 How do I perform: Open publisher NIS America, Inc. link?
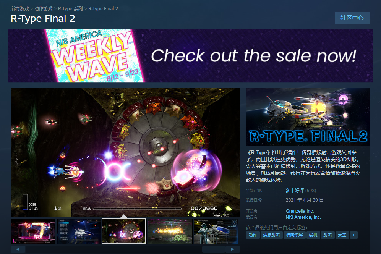(303, 217)
